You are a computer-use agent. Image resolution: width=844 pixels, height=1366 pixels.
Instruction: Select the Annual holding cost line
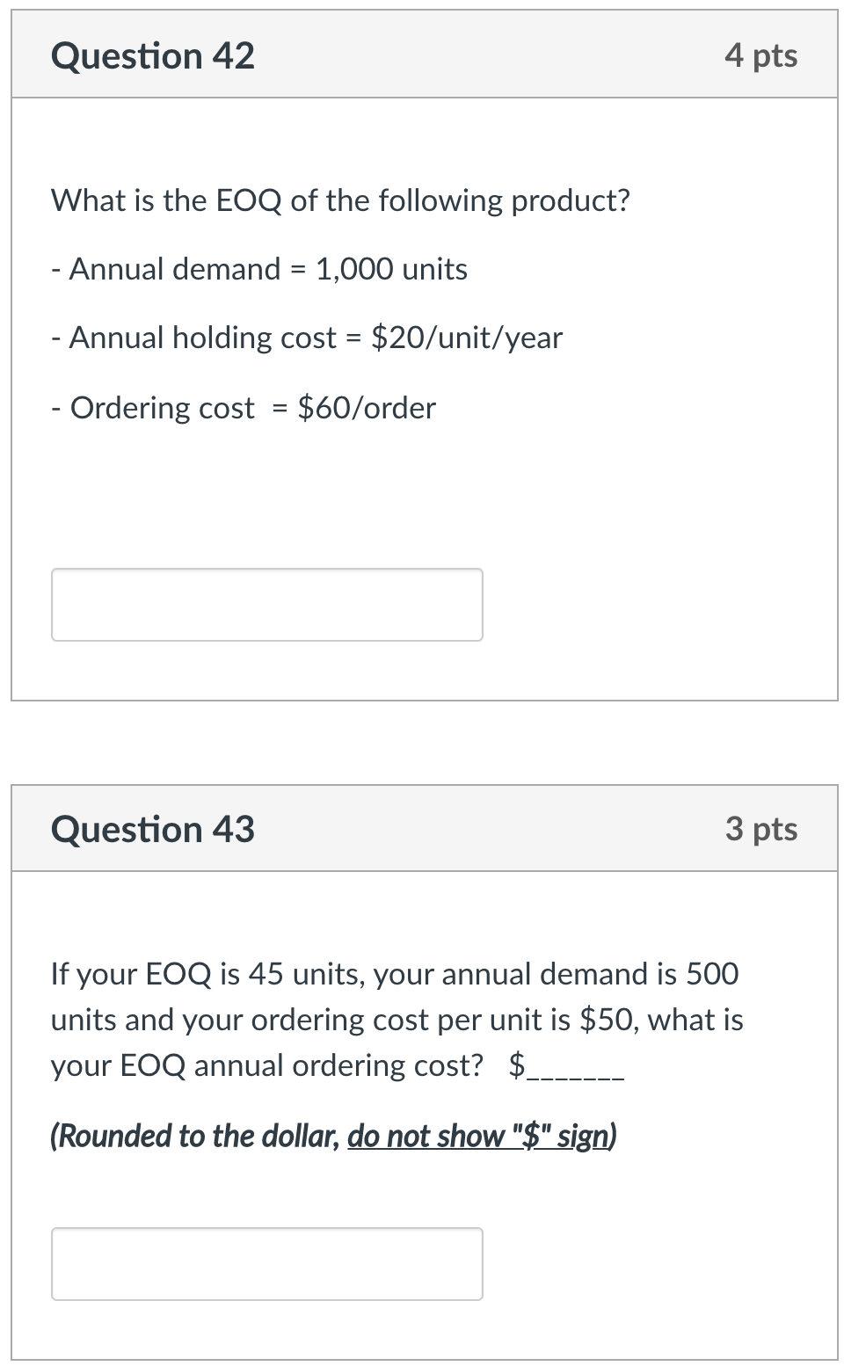click(306, 338)
